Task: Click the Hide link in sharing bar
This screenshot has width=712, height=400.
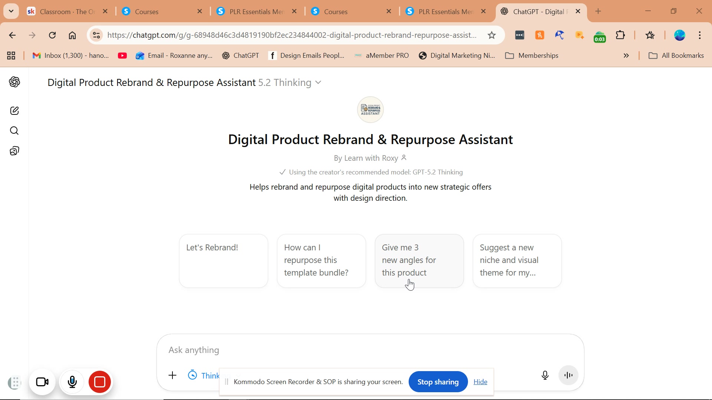Action: pyautogui.click(x=480, y=382)
